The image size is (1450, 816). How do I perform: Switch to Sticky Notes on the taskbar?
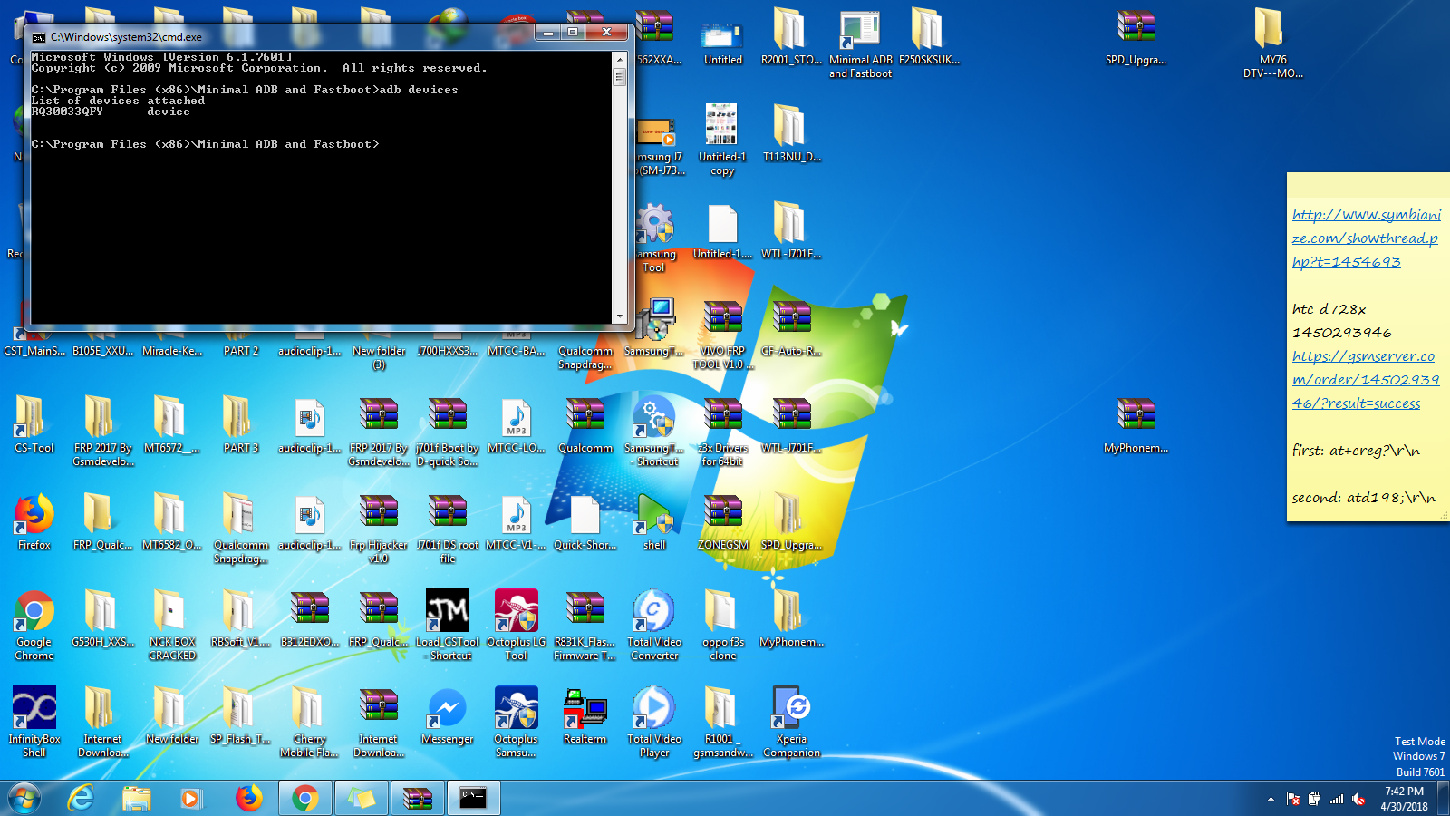pos(362,798)
